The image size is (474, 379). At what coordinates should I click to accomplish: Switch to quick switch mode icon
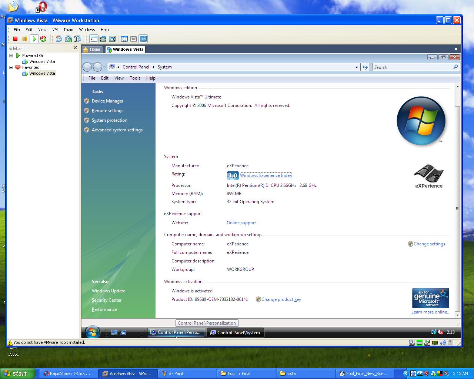103,39
